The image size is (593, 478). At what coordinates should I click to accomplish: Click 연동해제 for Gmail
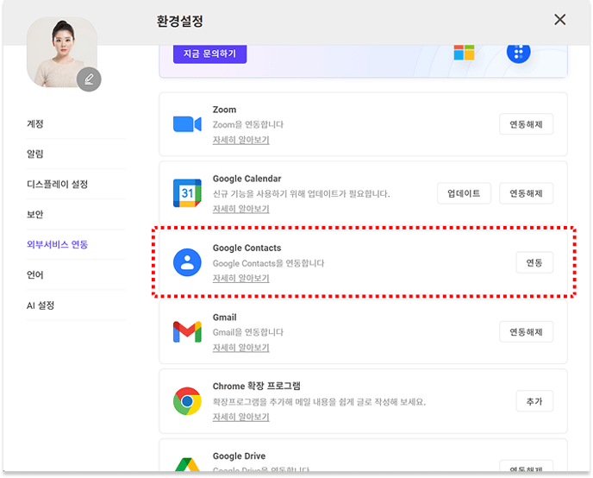[x=526, y=332]
